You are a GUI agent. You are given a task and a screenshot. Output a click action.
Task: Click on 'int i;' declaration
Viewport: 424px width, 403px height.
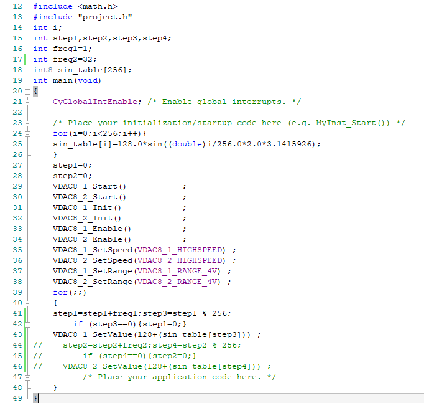click(48, 27)
